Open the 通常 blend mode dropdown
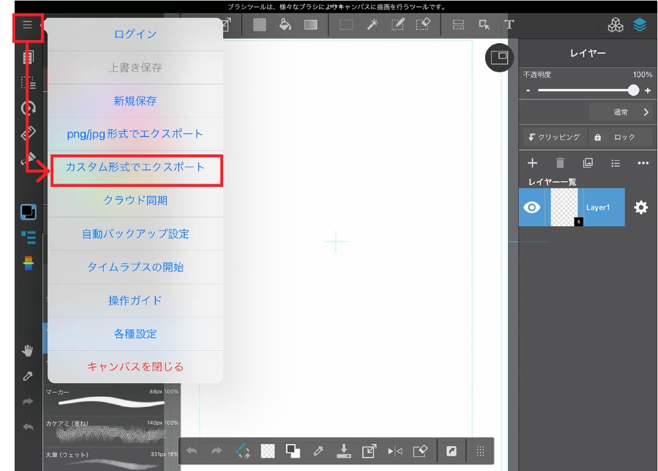The height and width of the screenshot is (471, 658). click(x=620, y=112)
